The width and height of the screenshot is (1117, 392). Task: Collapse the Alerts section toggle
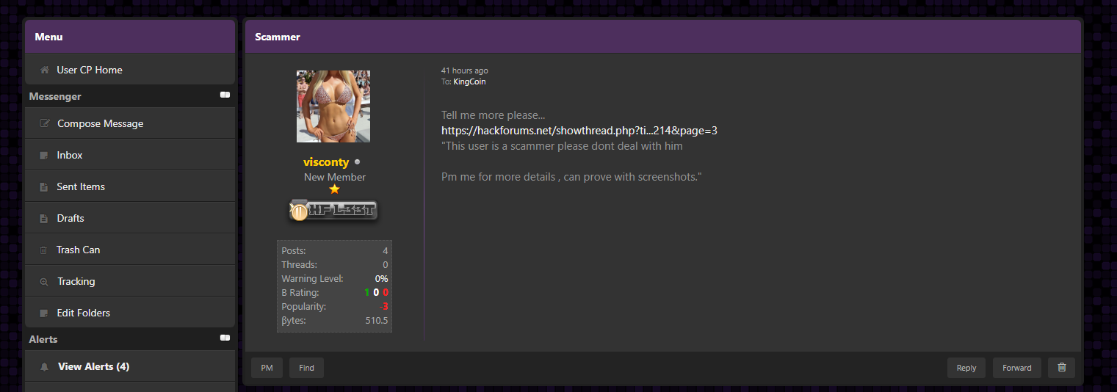coord(225,338)
